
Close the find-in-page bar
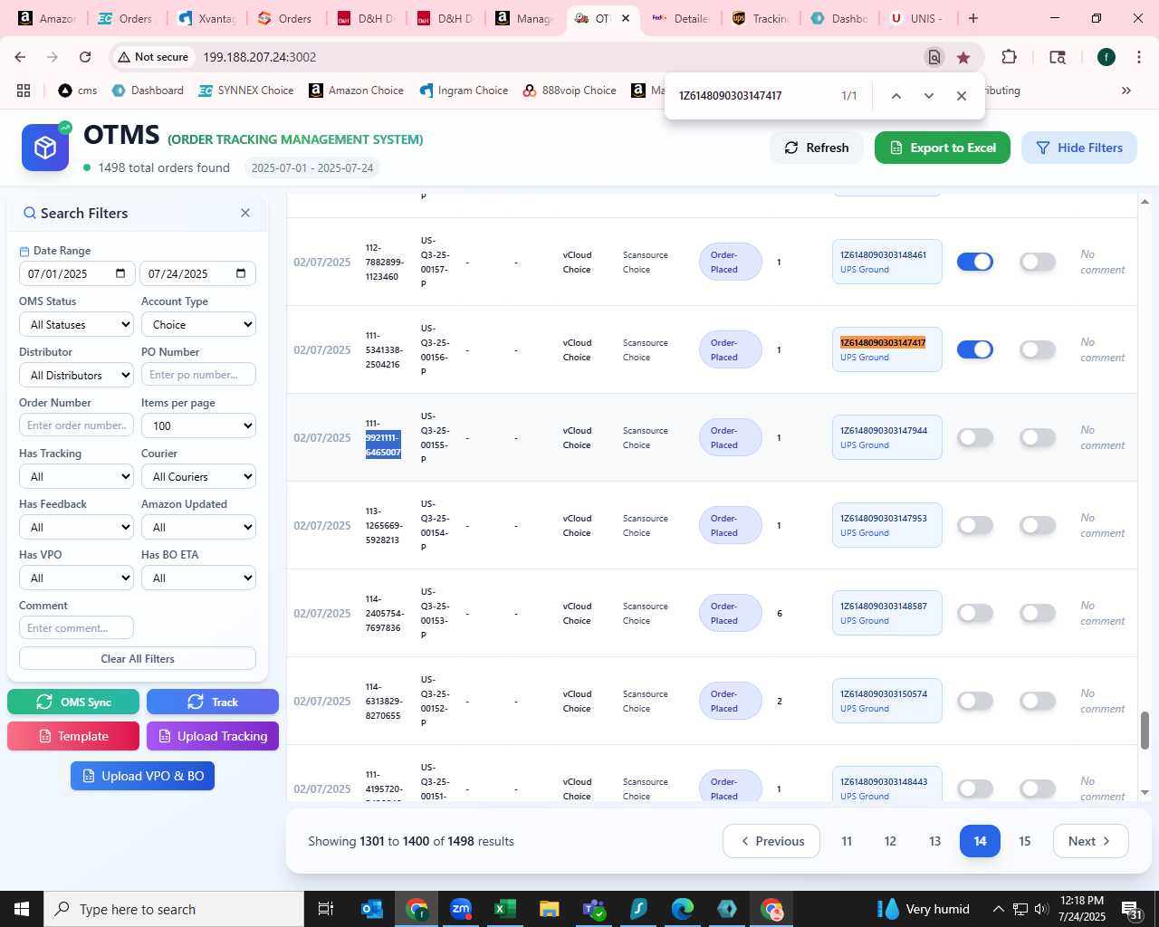[x=962, y=96]
